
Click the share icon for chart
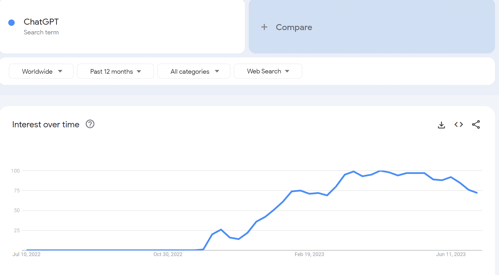(476, 124)
